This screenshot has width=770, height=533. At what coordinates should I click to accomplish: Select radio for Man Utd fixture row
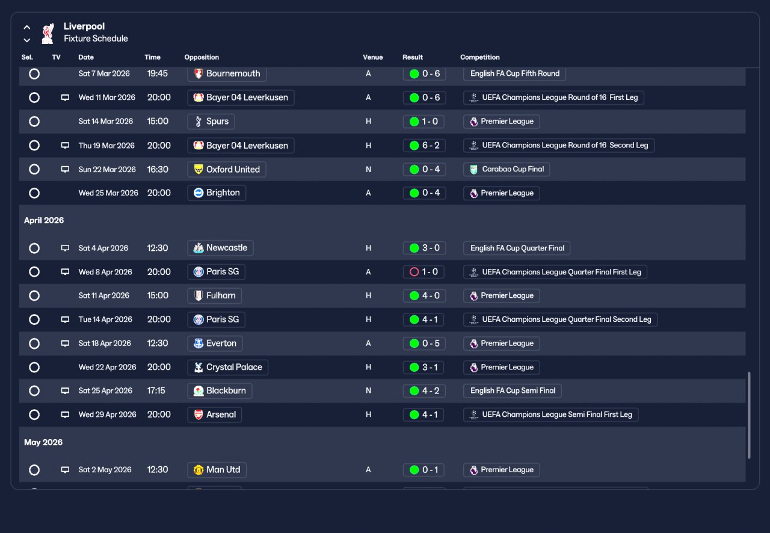pyautogui.click(x=34, y=470)
